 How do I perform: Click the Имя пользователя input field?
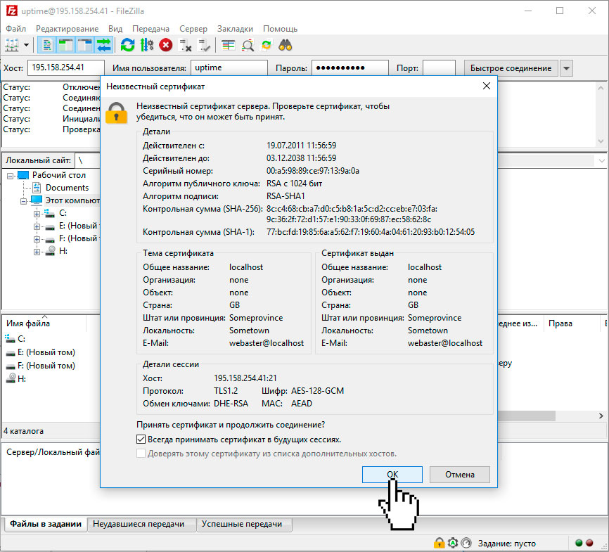[x=229, y=68]
